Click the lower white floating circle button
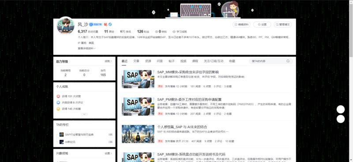353x162 pixels. click(341, 119)
